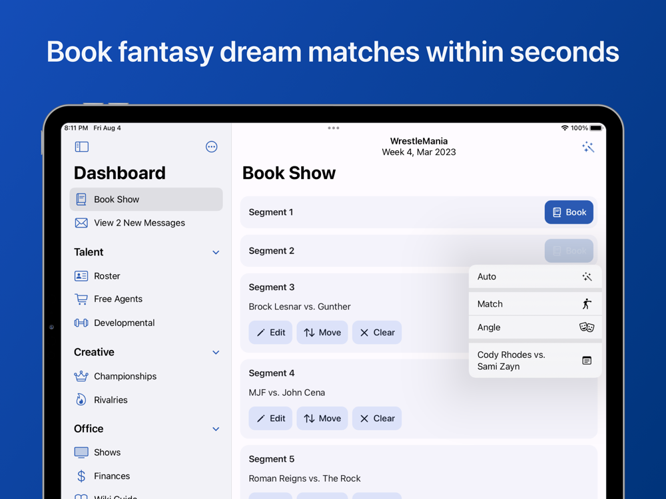The image size is (666, 499).
Task: Click the theater masks icon beside Angle
Action: [x=587, y=327]
